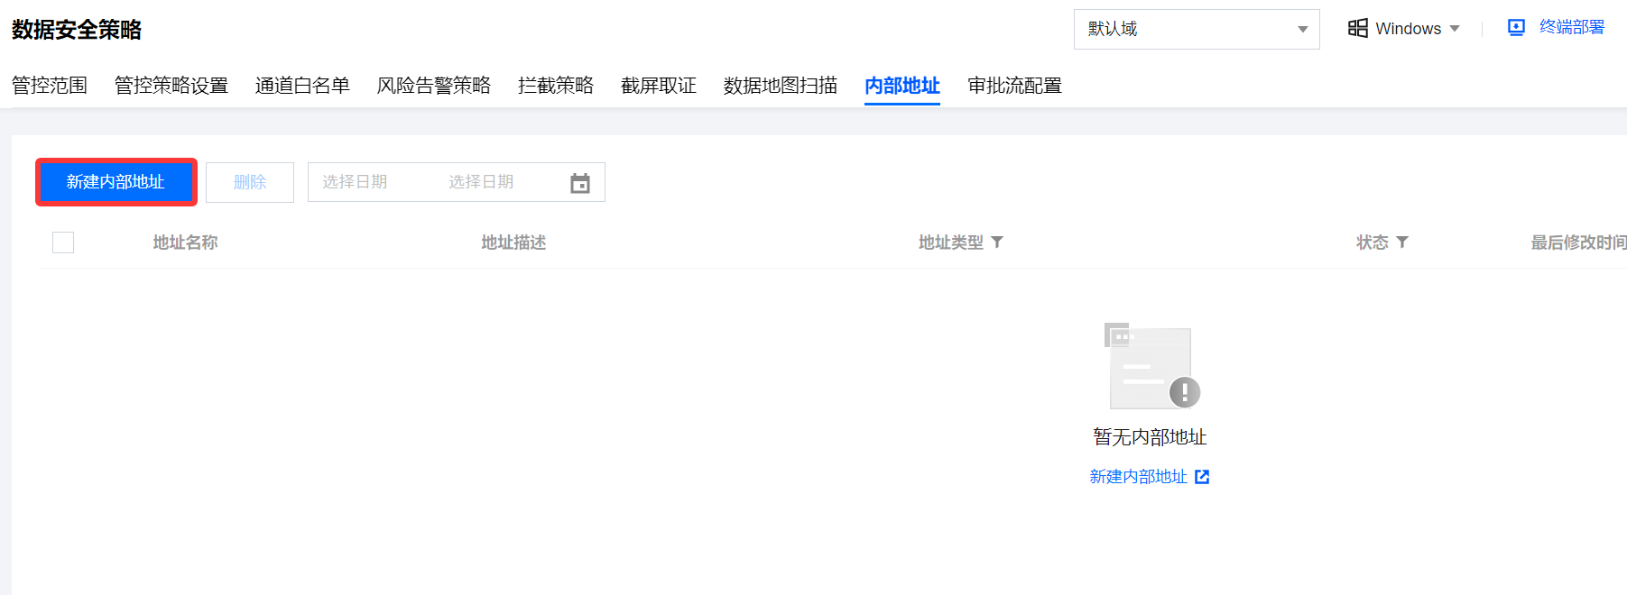Click the 删除 button
Screen dimensions: 1627x595
point(250,182)
